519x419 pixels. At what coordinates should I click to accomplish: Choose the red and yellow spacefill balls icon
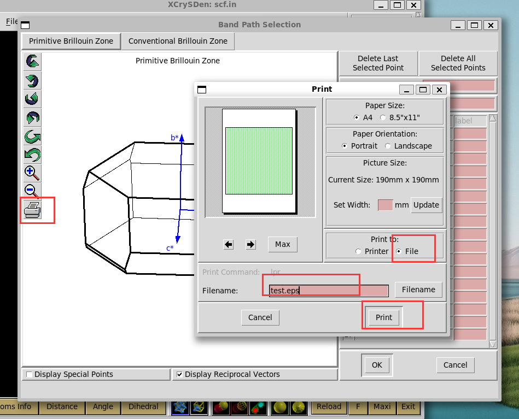click(x=220, y=408)
